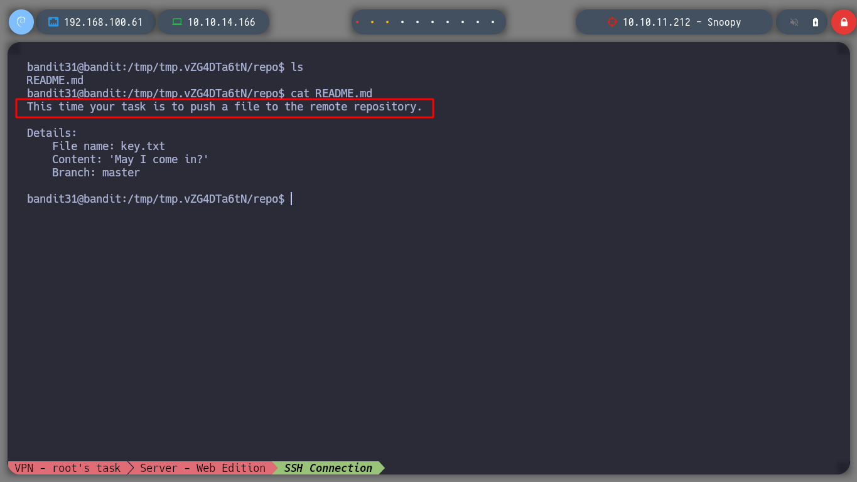857x482 pixels.
Task: Switch to 'Server - Web Edition' tmux window
Action: tap(203, 468)
